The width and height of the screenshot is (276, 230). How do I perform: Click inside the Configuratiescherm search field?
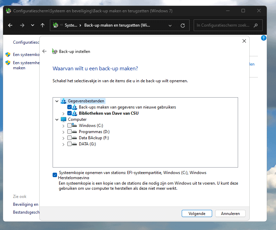(x=224, y=25)
